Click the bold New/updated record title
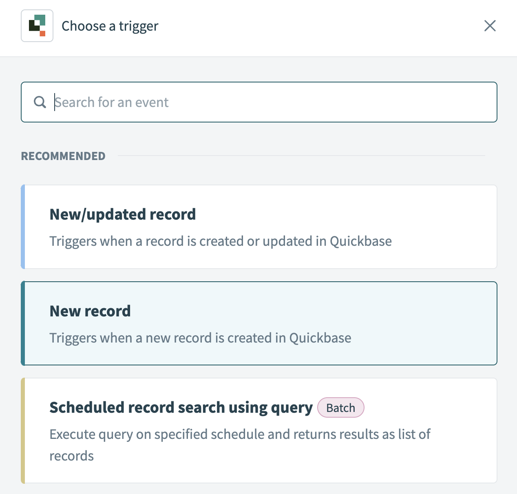 (122, 214)
